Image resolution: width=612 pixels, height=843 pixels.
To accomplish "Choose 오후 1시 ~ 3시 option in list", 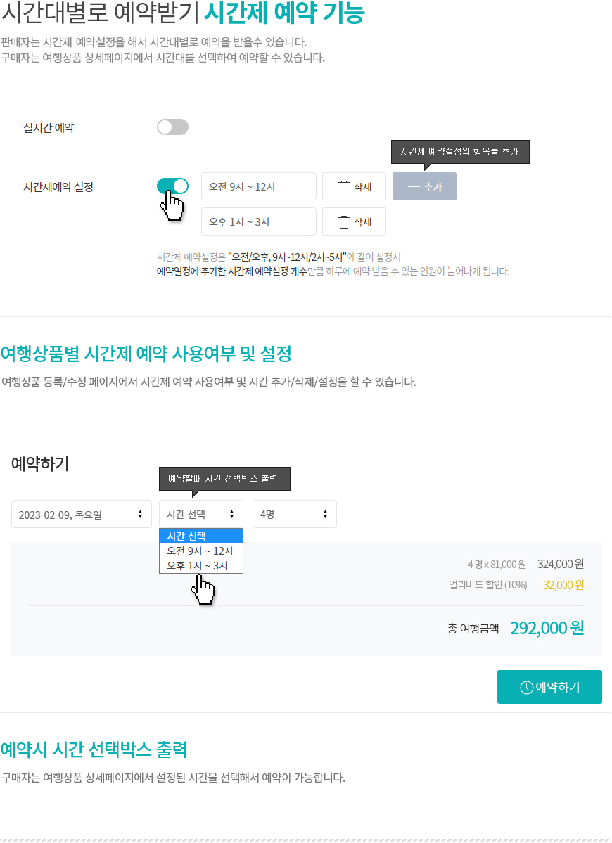I will coord(201,565).
